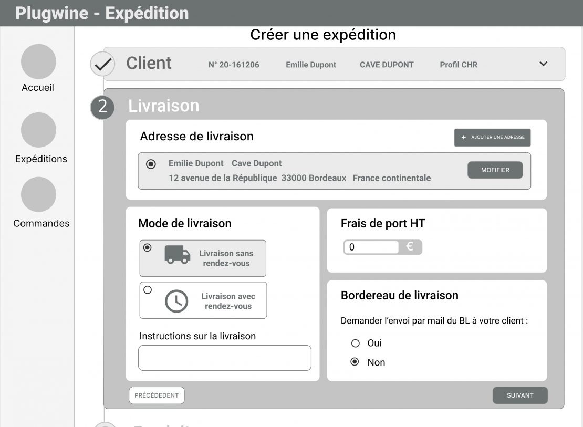Click the Accueil sidebar circle icon

coord(38,62)
